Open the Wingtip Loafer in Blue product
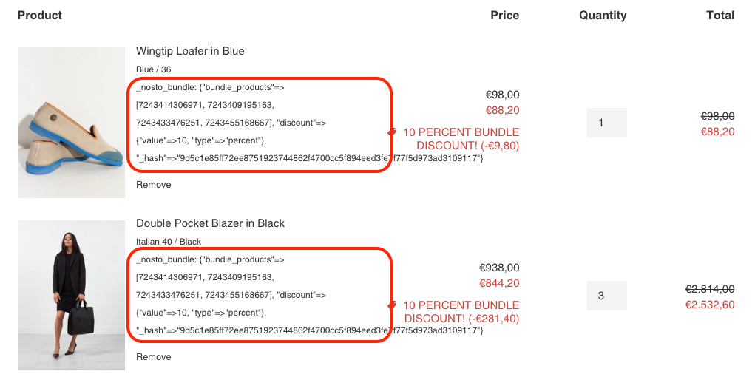755x377 pixels. coord(190,51)
